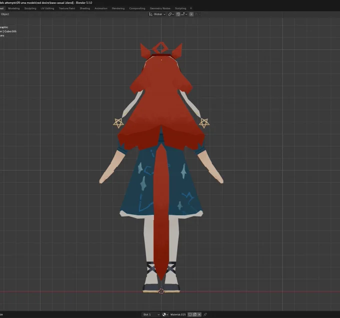
Task: Open the Scripting workspace tab
Action: 180,8
